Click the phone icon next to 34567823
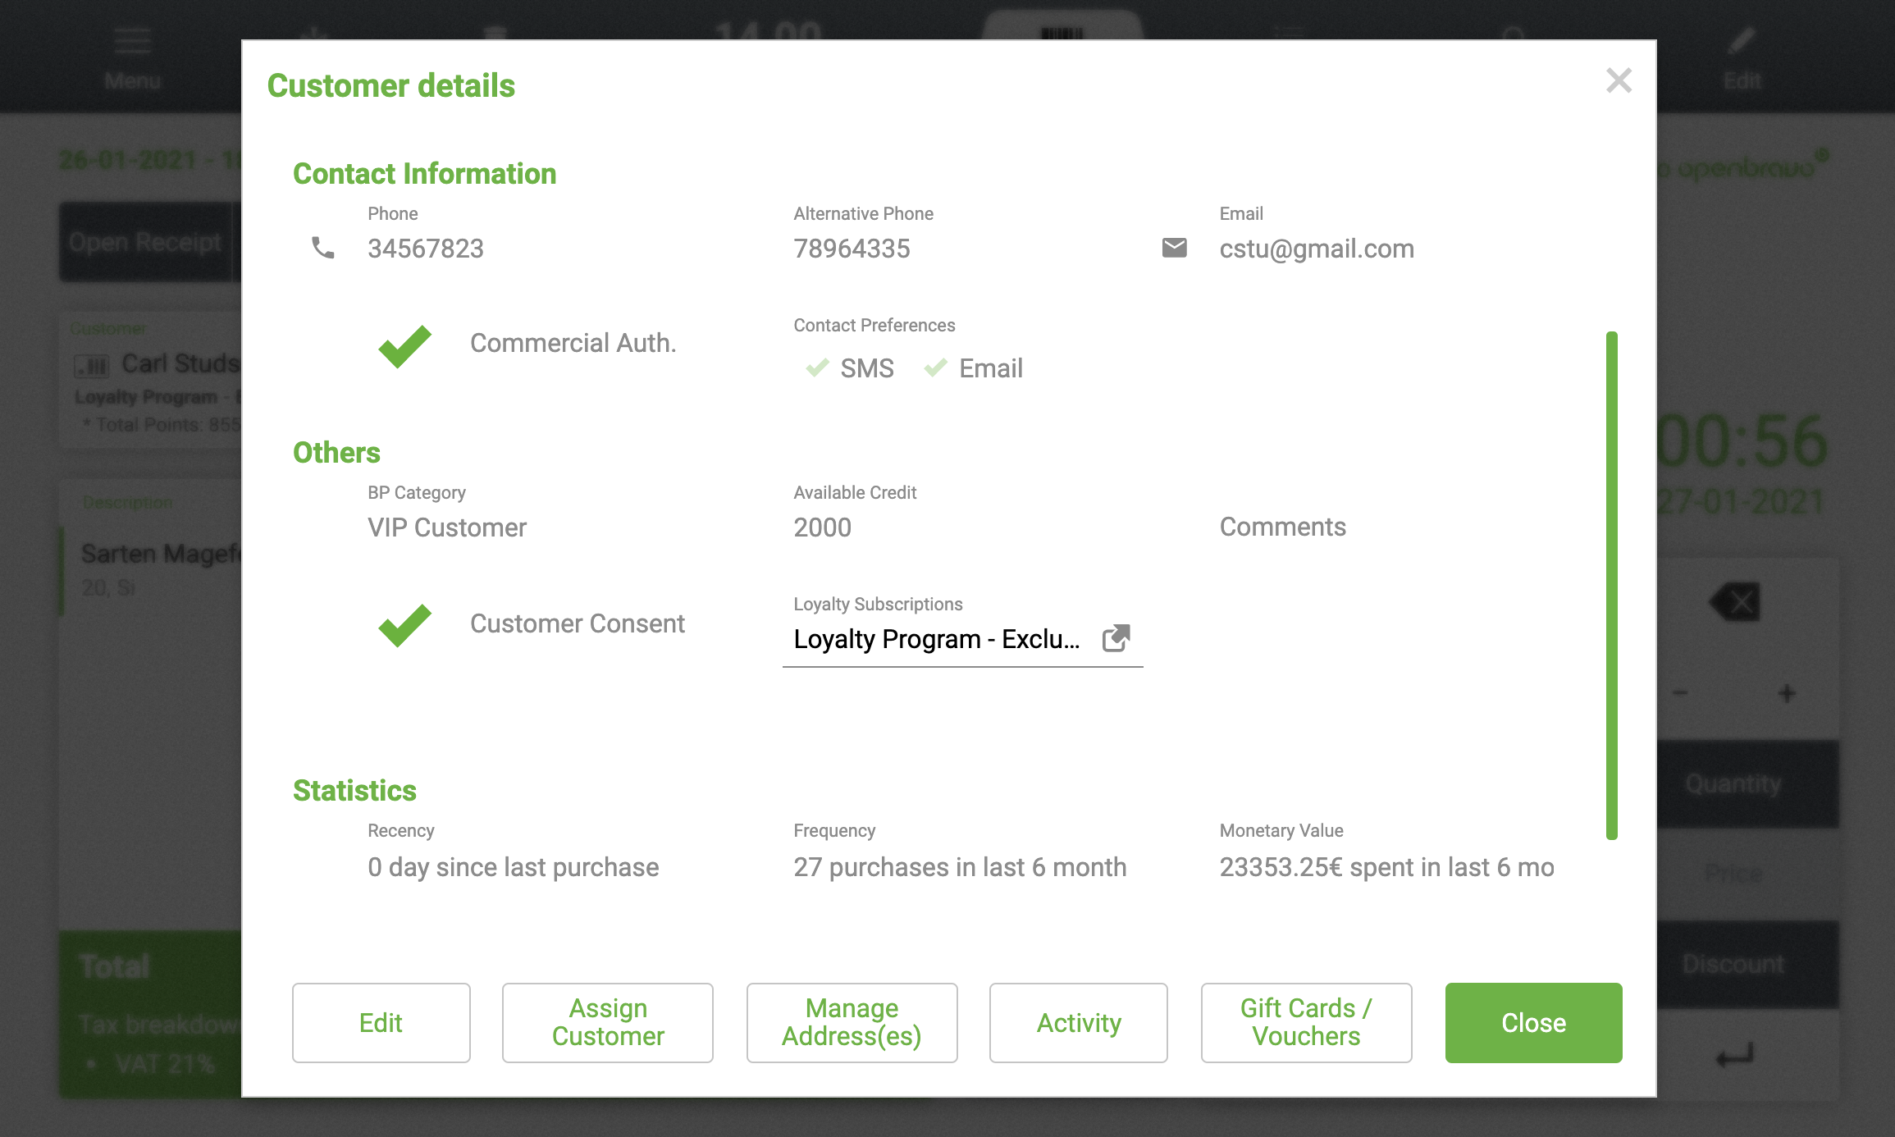The image size is (1895, 1137). (323, 248)
